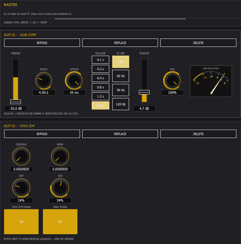Set sidechain HPF to 90 Hz
This screenshot has width=241, height=244.
pyautogui.click(x=121, y=90)
